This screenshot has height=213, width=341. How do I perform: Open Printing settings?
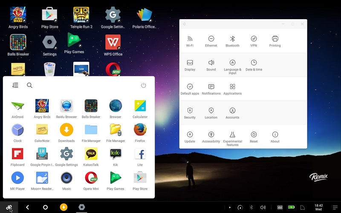(x=275, y=41)
